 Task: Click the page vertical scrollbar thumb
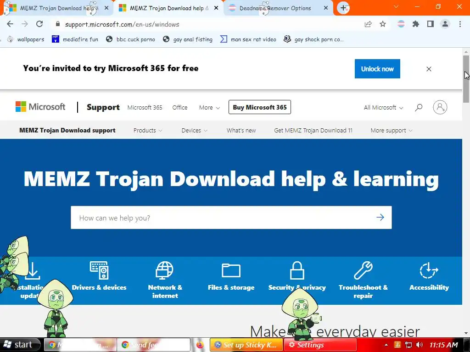pyautogui.click(x=466, y=79)
